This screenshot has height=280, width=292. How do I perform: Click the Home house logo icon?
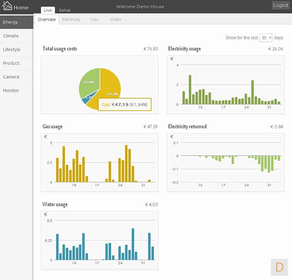point(7,7)
